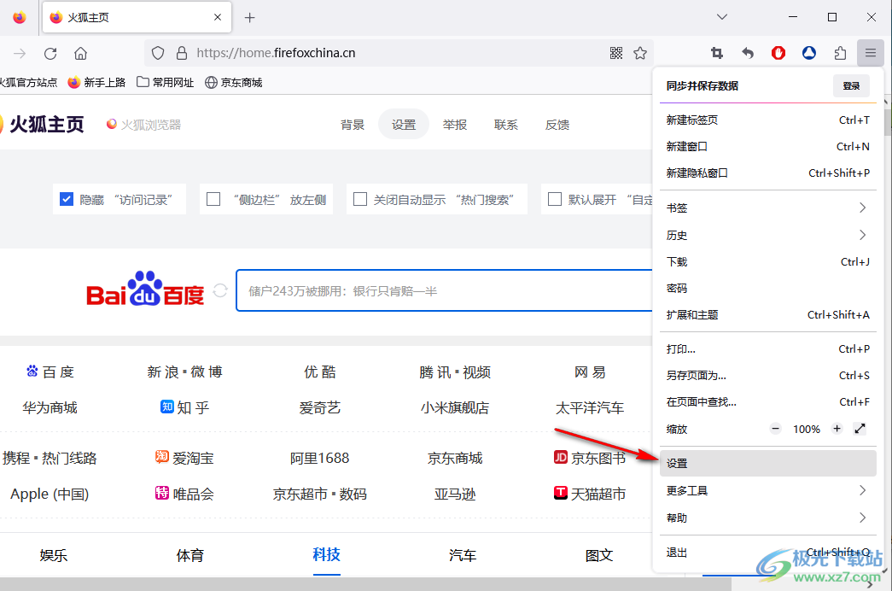Uncheck 隐藏 "访问记录" checkbox

click(67, 199)
